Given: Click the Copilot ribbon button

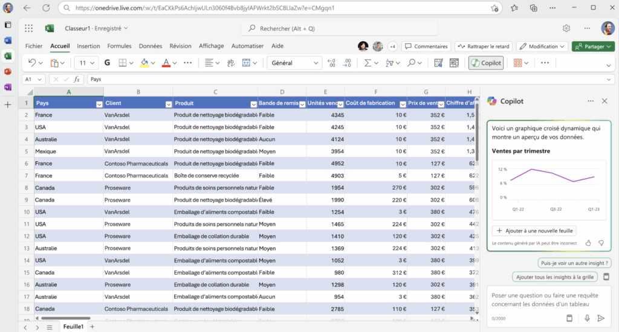Looking at the screenshot, I should [x=486, y=63].
